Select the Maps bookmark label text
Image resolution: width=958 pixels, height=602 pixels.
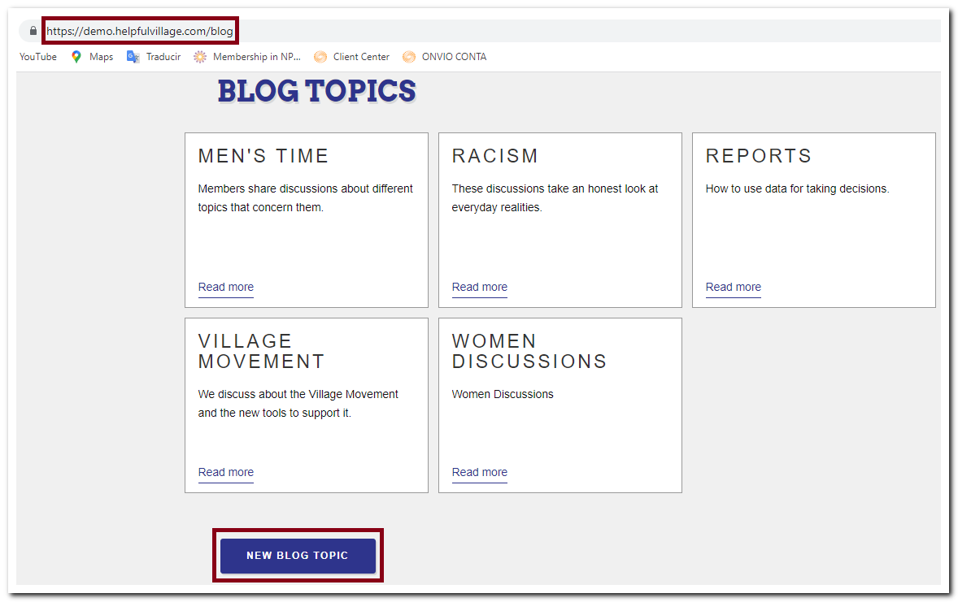[x=101, y=57]
